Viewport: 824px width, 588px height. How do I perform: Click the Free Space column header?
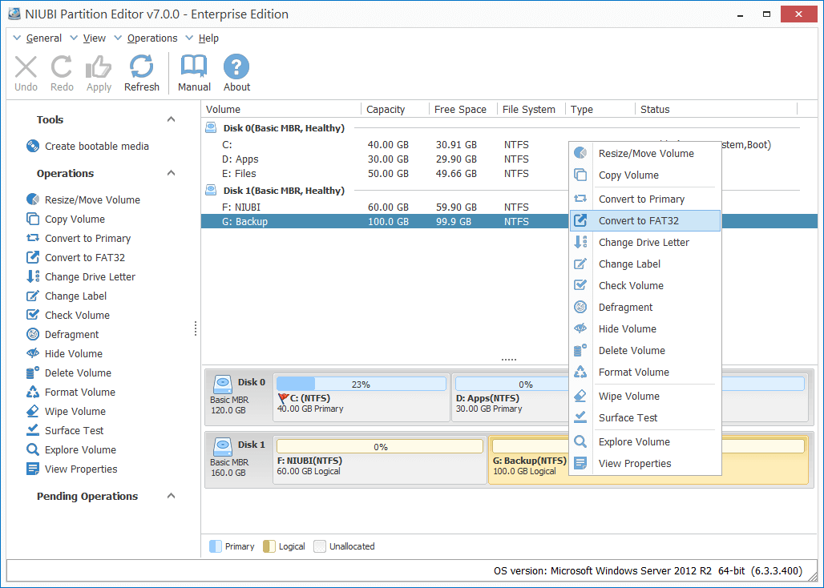pyautogui.click(x=463, y=109)
